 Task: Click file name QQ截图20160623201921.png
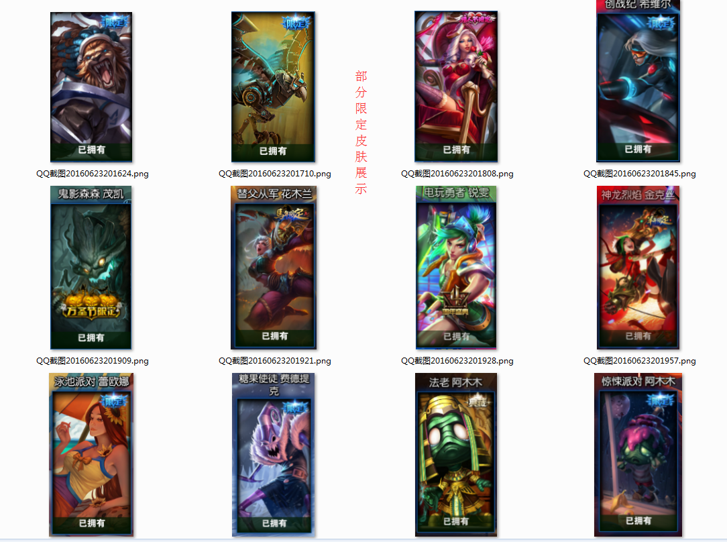tap(274, 361)
